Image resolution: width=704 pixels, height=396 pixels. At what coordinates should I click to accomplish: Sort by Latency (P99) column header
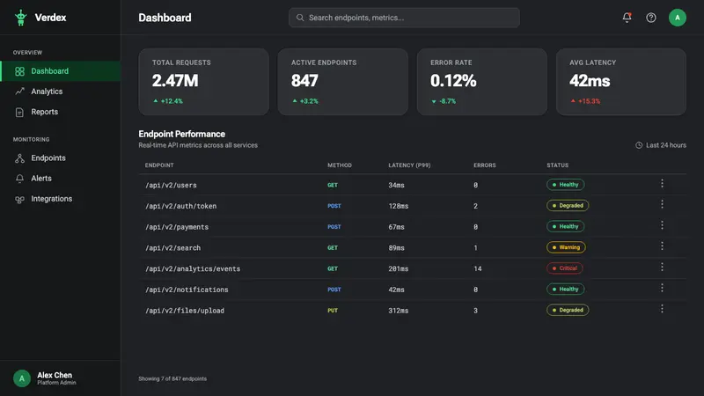click(x=409, y=165)
